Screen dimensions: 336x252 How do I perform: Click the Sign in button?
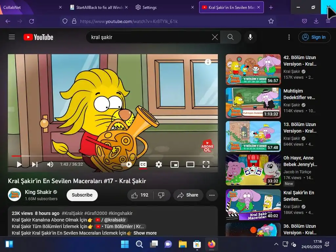(314, 37)
